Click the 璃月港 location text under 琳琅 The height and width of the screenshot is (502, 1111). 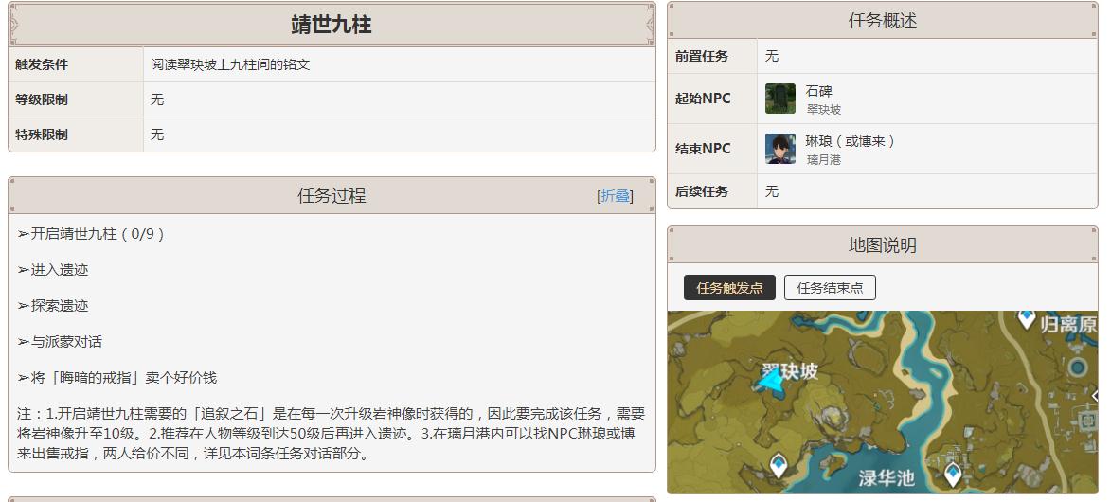(x=823, y=160)
